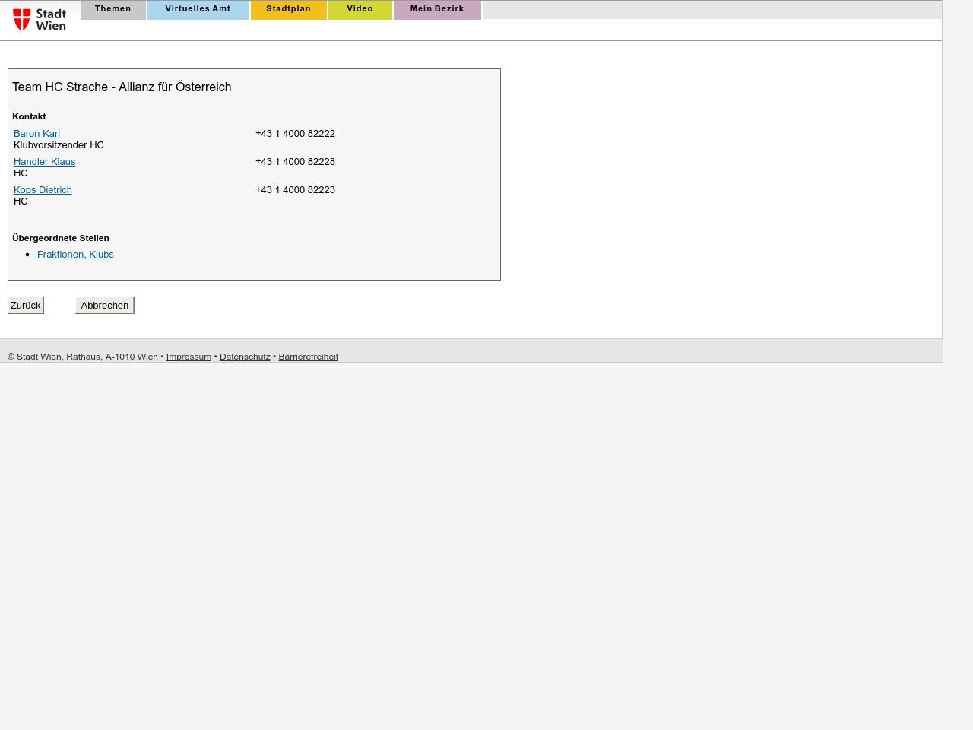
Task: Click the heading Team HC Strache - Allianz für Österreich
Action: coord(122,87)
